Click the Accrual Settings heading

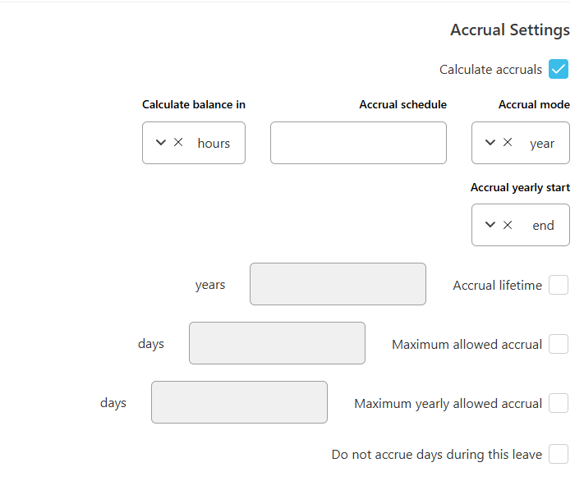(x=509, y=30)
